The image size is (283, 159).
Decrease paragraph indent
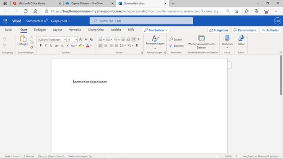point(123,39)
